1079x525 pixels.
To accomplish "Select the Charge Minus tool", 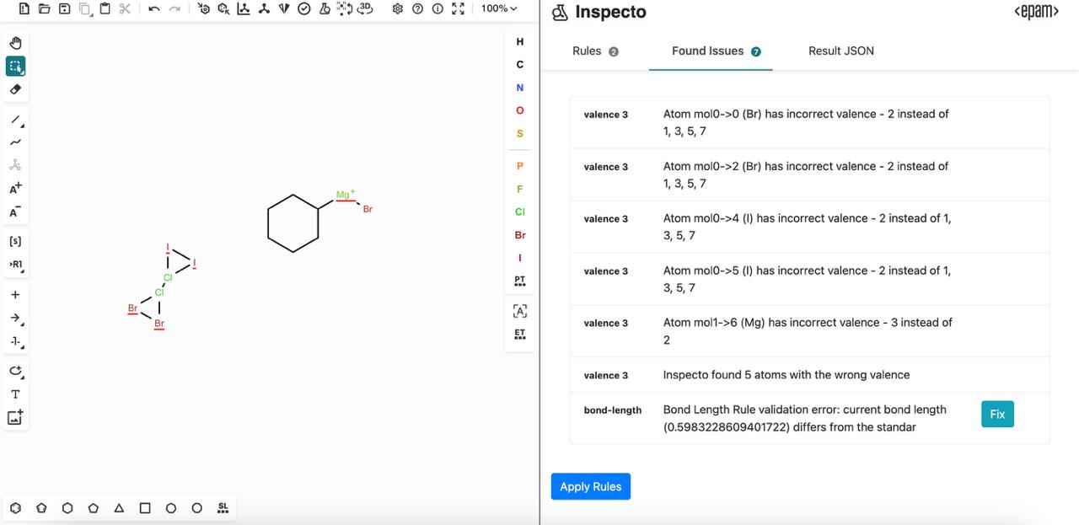I will (x=15, y=211).
